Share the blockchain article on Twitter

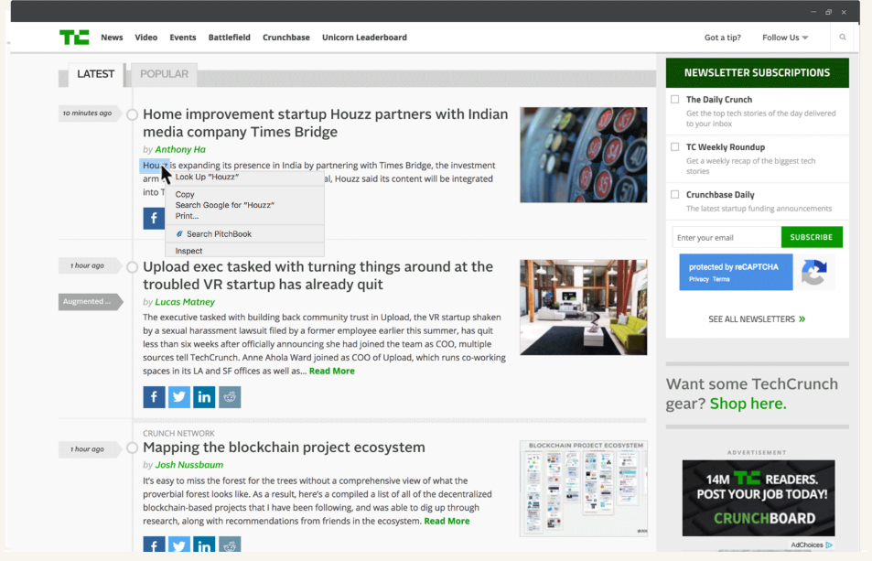[179, 545]
